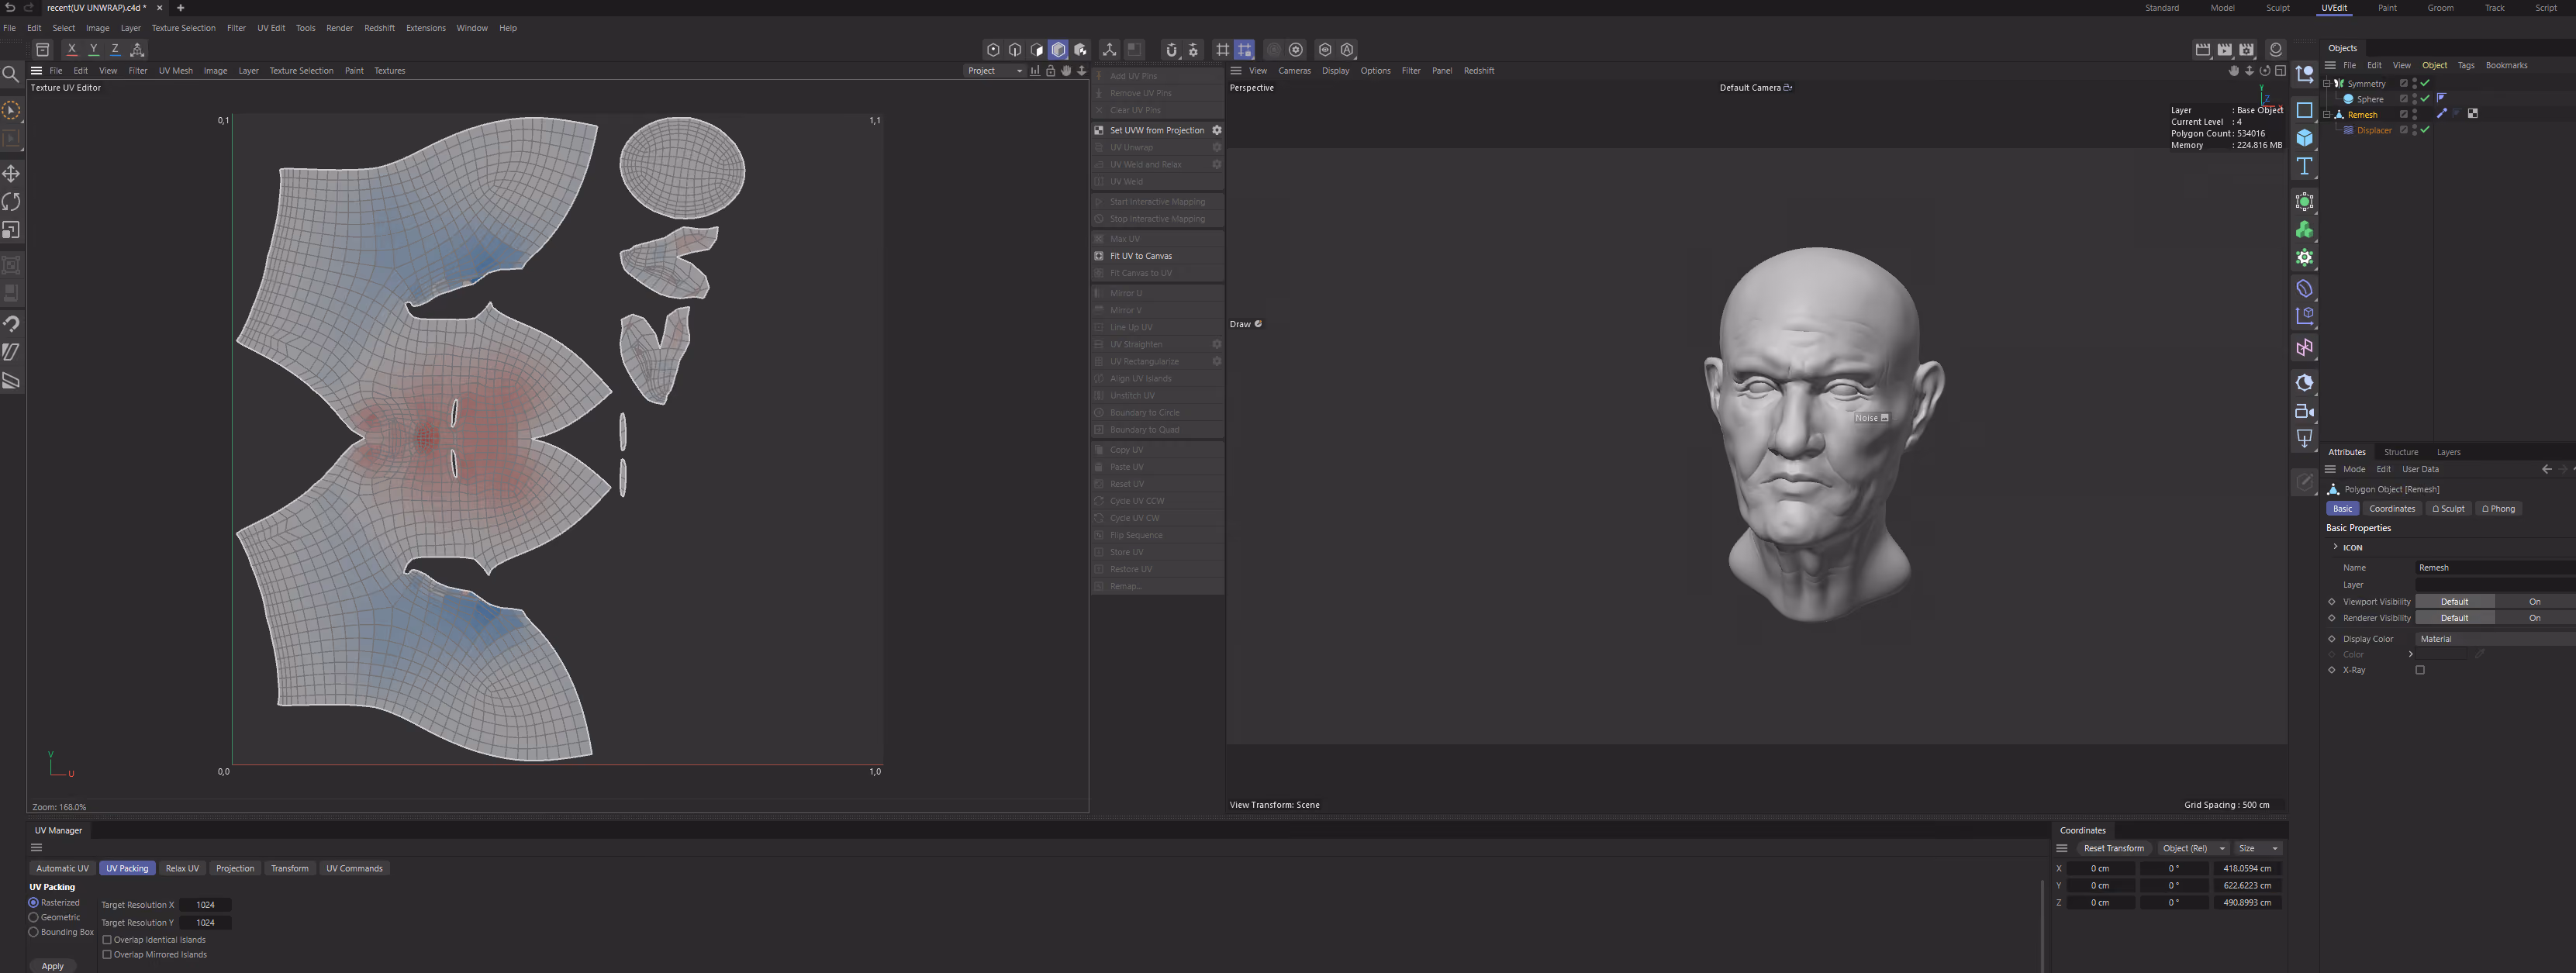Click the Remesh object's sculpt brush tag
This screenshot has height=973, width=2576.
point(2442,114)
